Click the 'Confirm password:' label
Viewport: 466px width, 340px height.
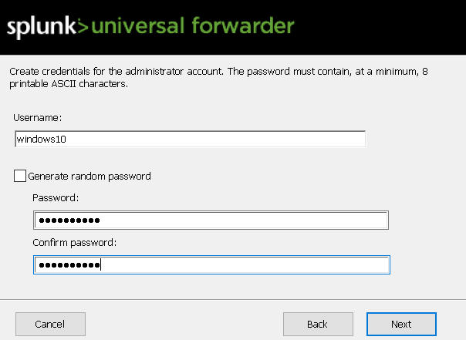[74, 242]
